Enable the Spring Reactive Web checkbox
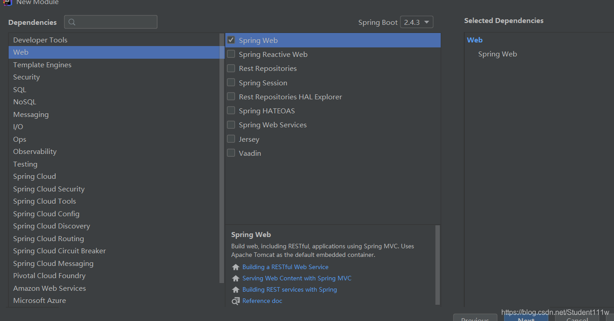614x321 pixels. [231, 54]
